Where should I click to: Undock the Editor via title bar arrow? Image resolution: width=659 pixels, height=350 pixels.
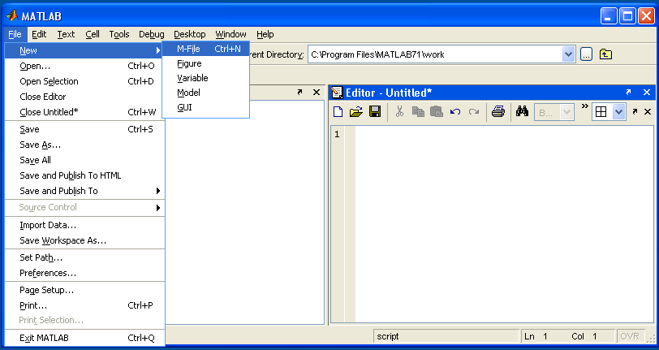[x=628, y=92]
